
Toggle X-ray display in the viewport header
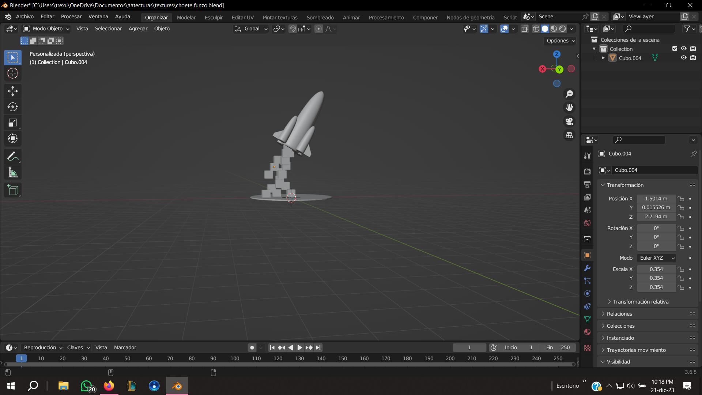tap(525, 29)
